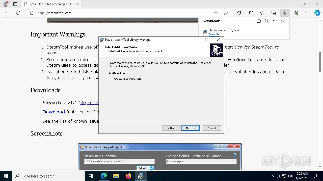Click the Edge Downloads toolbar button
This screenshot has width=323, height=181.
(284, 13)
